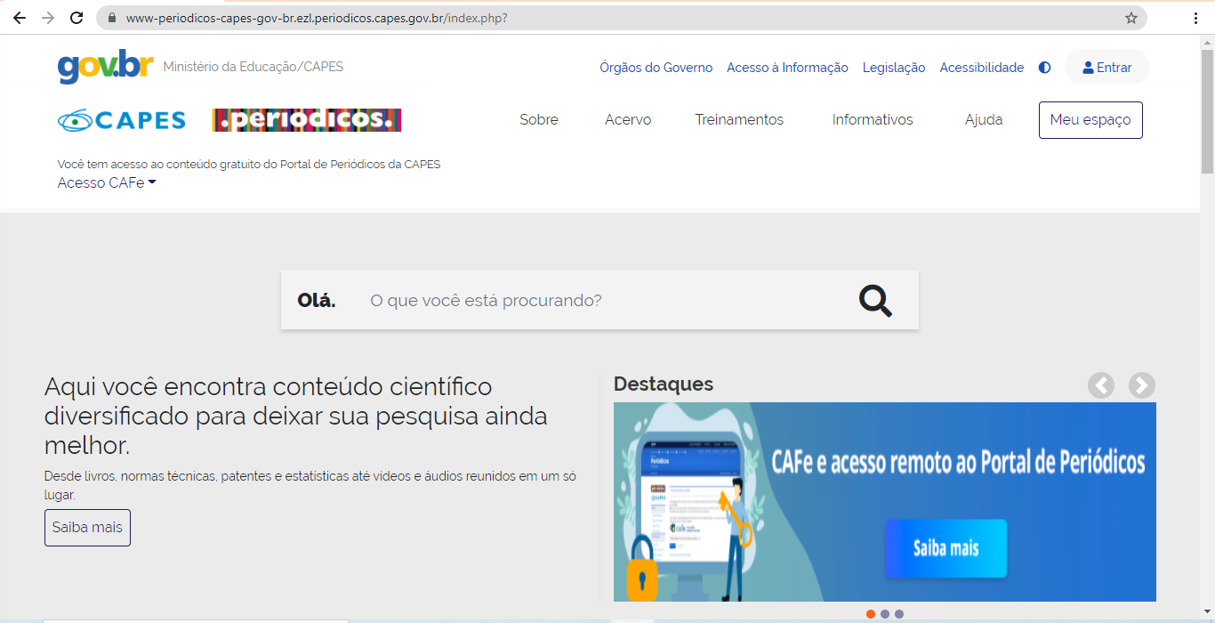Screen dimensions: 1215x623
Task: Advance to next Destaques slide arrow
Action: tap(1142, 385)
